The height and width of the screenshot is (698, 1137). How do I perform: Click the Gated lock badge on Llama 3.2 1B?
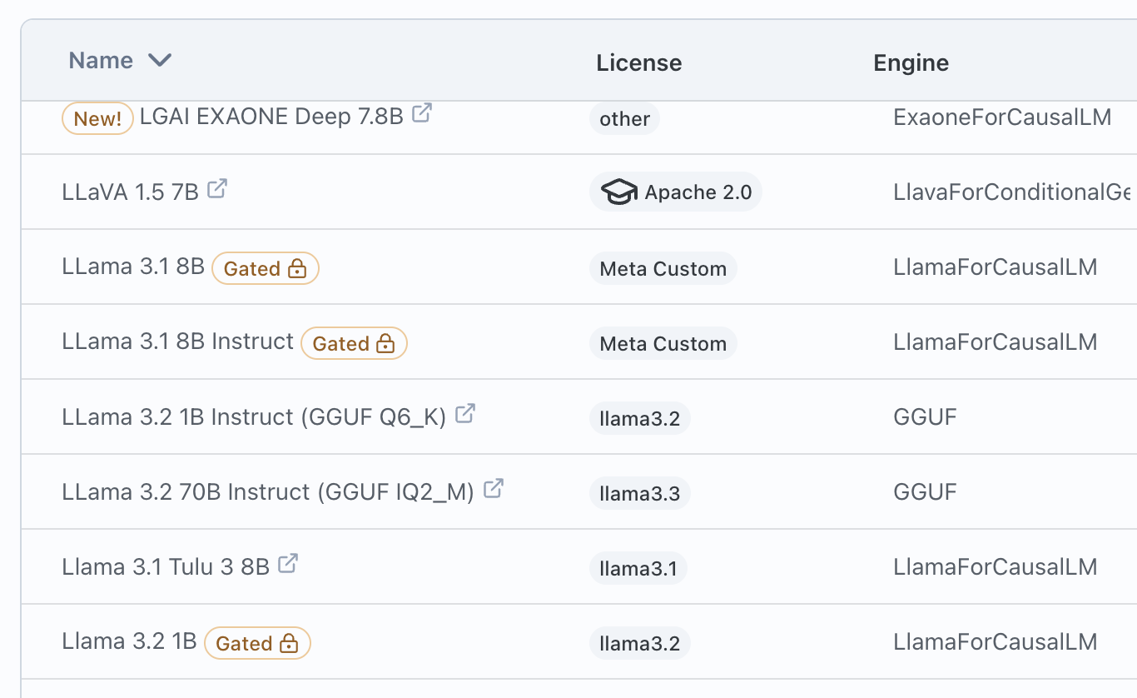point(257,643)
